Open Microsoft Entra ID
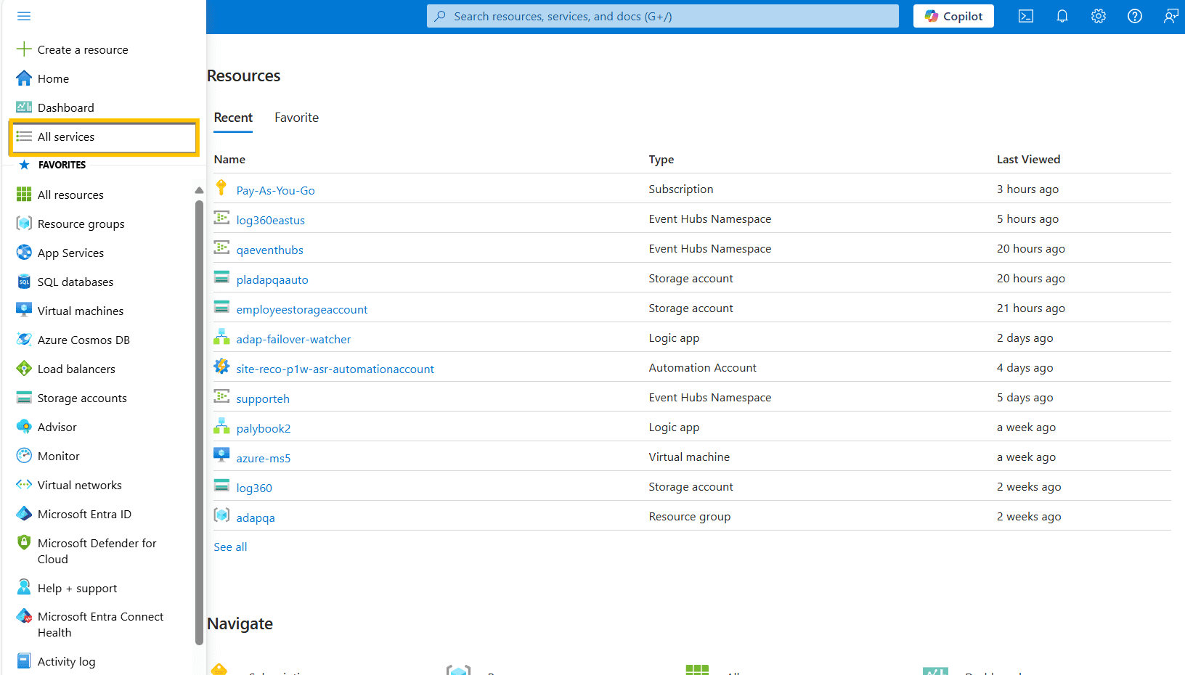The width and height of the screenshot is (1185, 675). [84, 514]
